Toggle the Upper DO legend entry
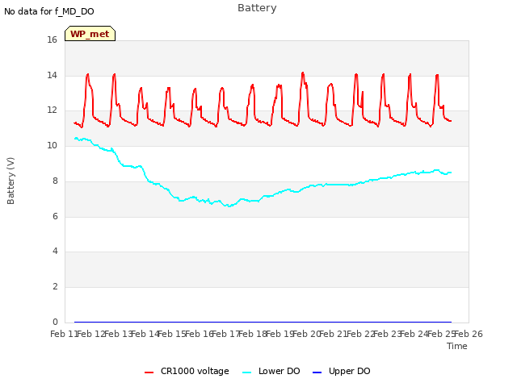 [x=341, y=371]
